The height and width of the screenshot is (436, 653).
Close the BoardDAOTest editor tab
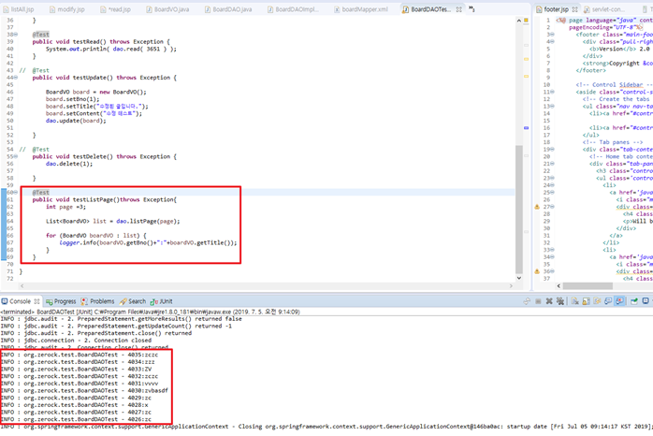coord(458,9)
